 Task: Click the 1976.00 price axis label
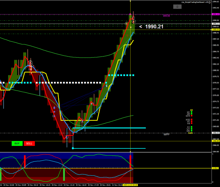pos(216,95)
